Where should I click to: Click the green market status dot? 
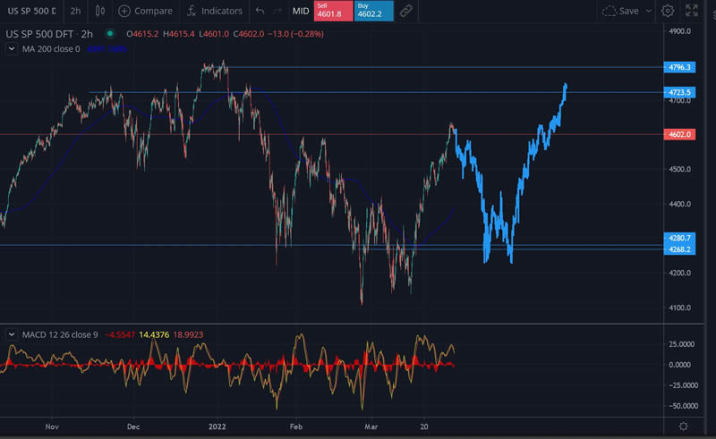pos(110,34)
